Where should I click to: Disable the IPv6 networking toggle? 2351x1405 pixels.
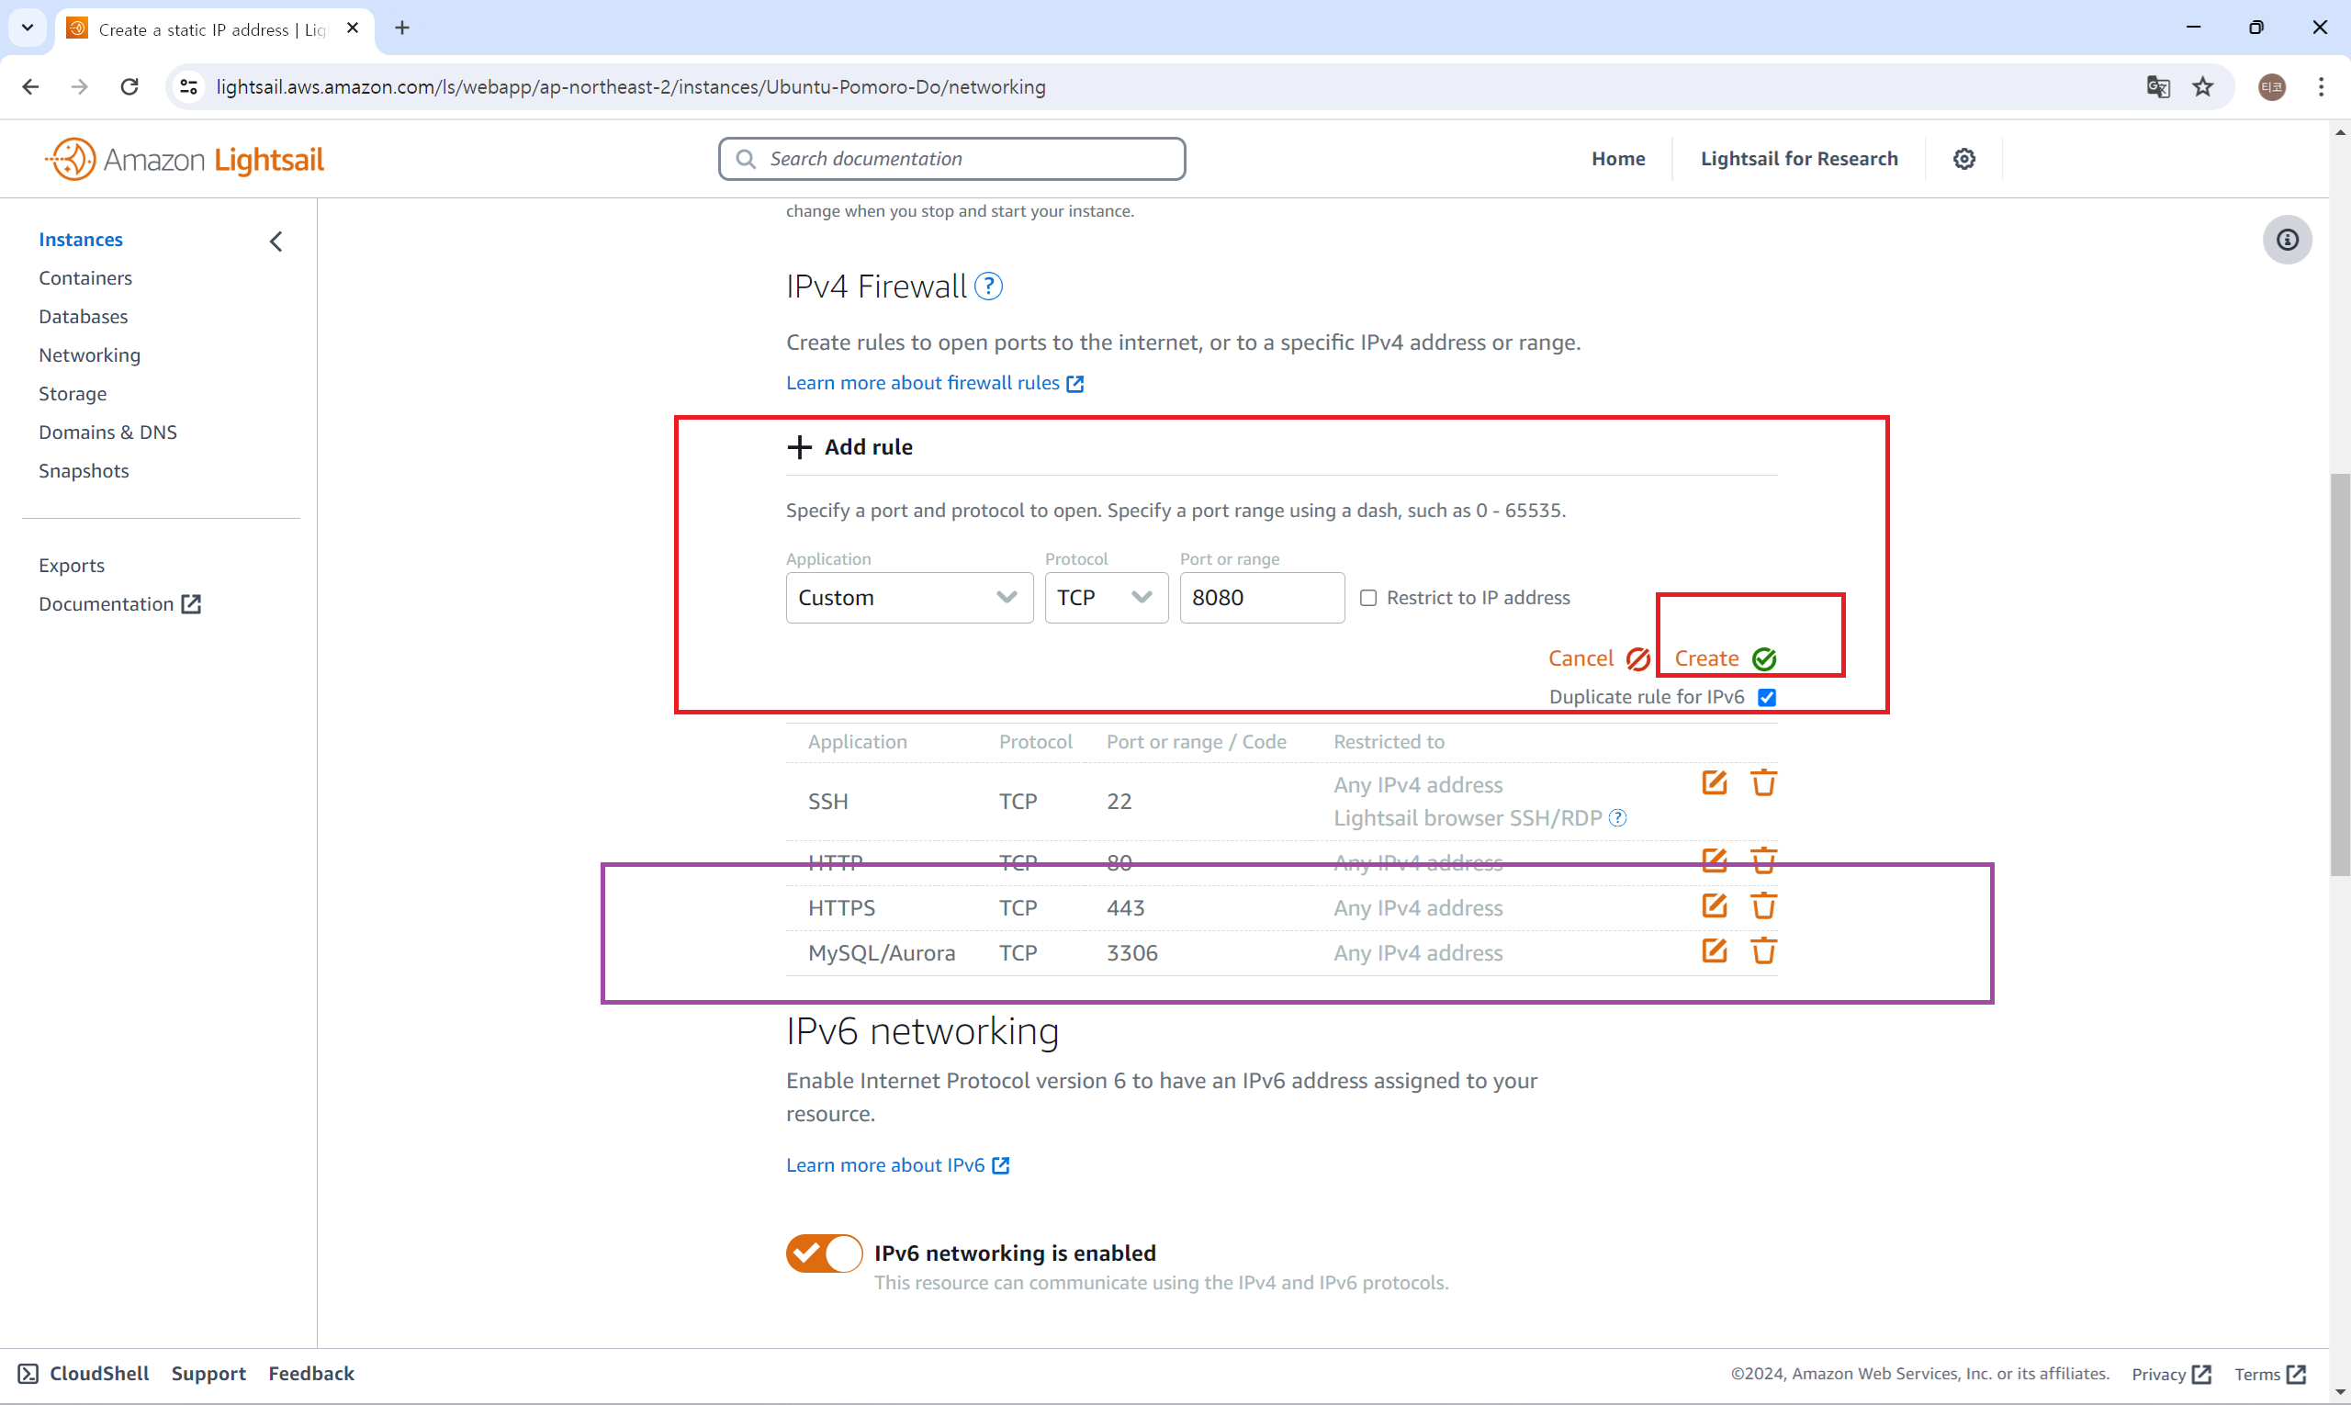pos(824,1253)
